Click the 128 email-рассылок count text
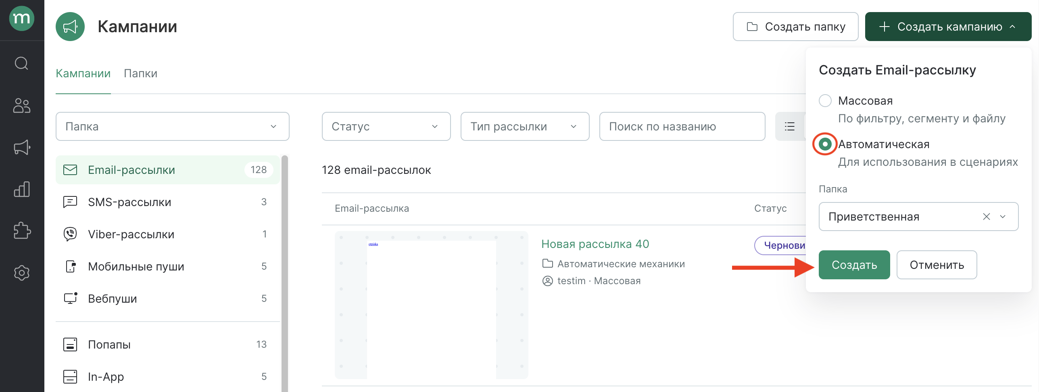The width and height of the screenshot is (1039, 392). [x=376, y=170]
